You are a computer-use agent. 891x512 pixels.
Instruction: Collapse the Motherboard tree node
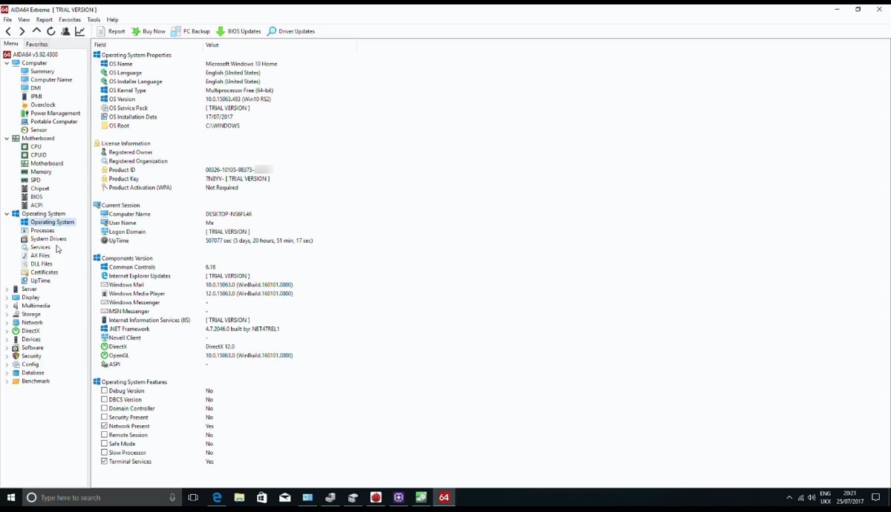[x=7, y=138]
